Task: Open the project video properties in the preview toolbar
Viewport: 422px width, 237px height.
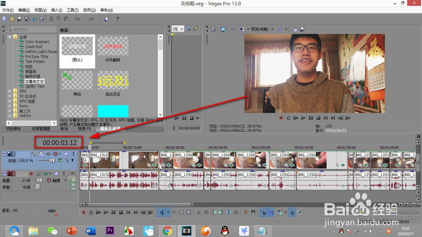Action: pyautogui.click(x=214, y=30)
